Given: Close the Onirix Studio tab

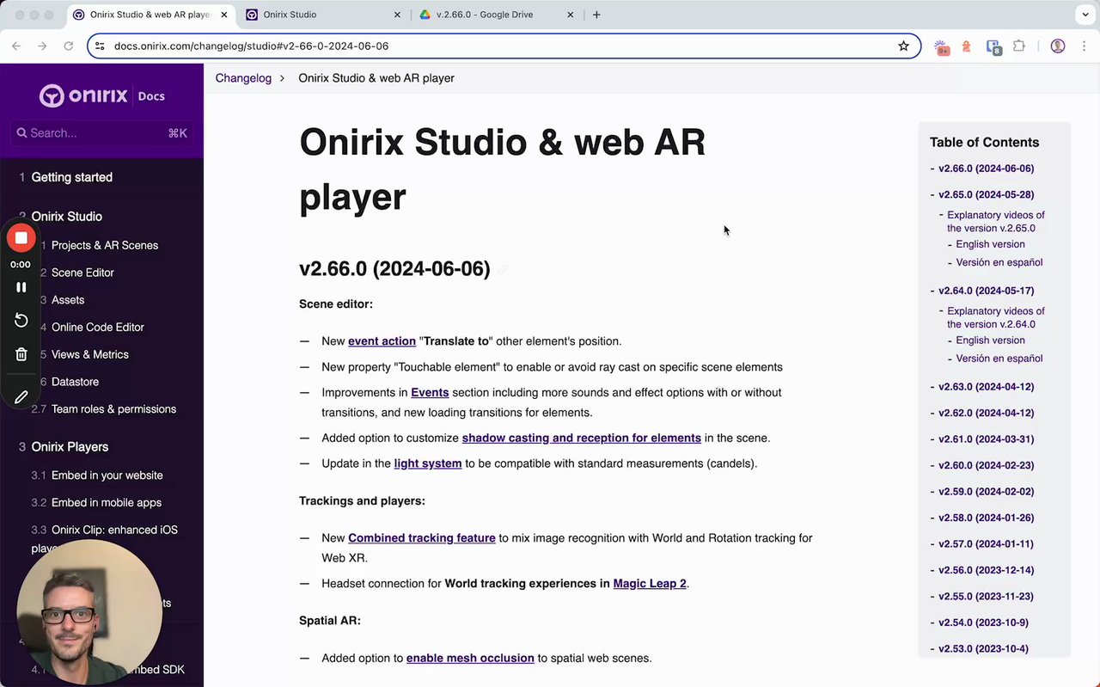Looking at the screenshot, I should tap(397, 15).
